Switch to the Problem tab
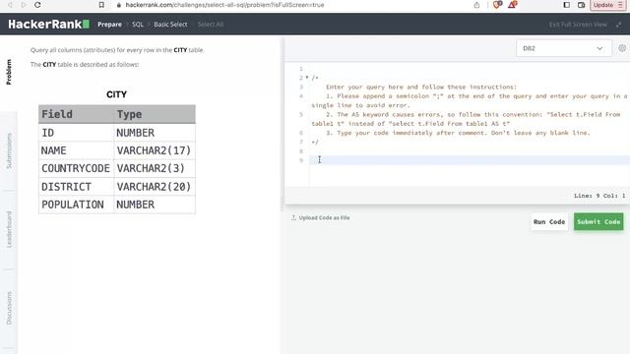This screenshot has width=630, height=354. point(9,72)
